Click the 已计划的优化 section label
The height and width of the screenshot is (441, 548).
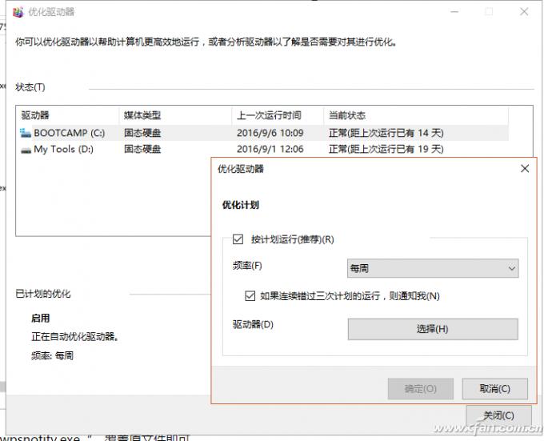pos(43,294)
